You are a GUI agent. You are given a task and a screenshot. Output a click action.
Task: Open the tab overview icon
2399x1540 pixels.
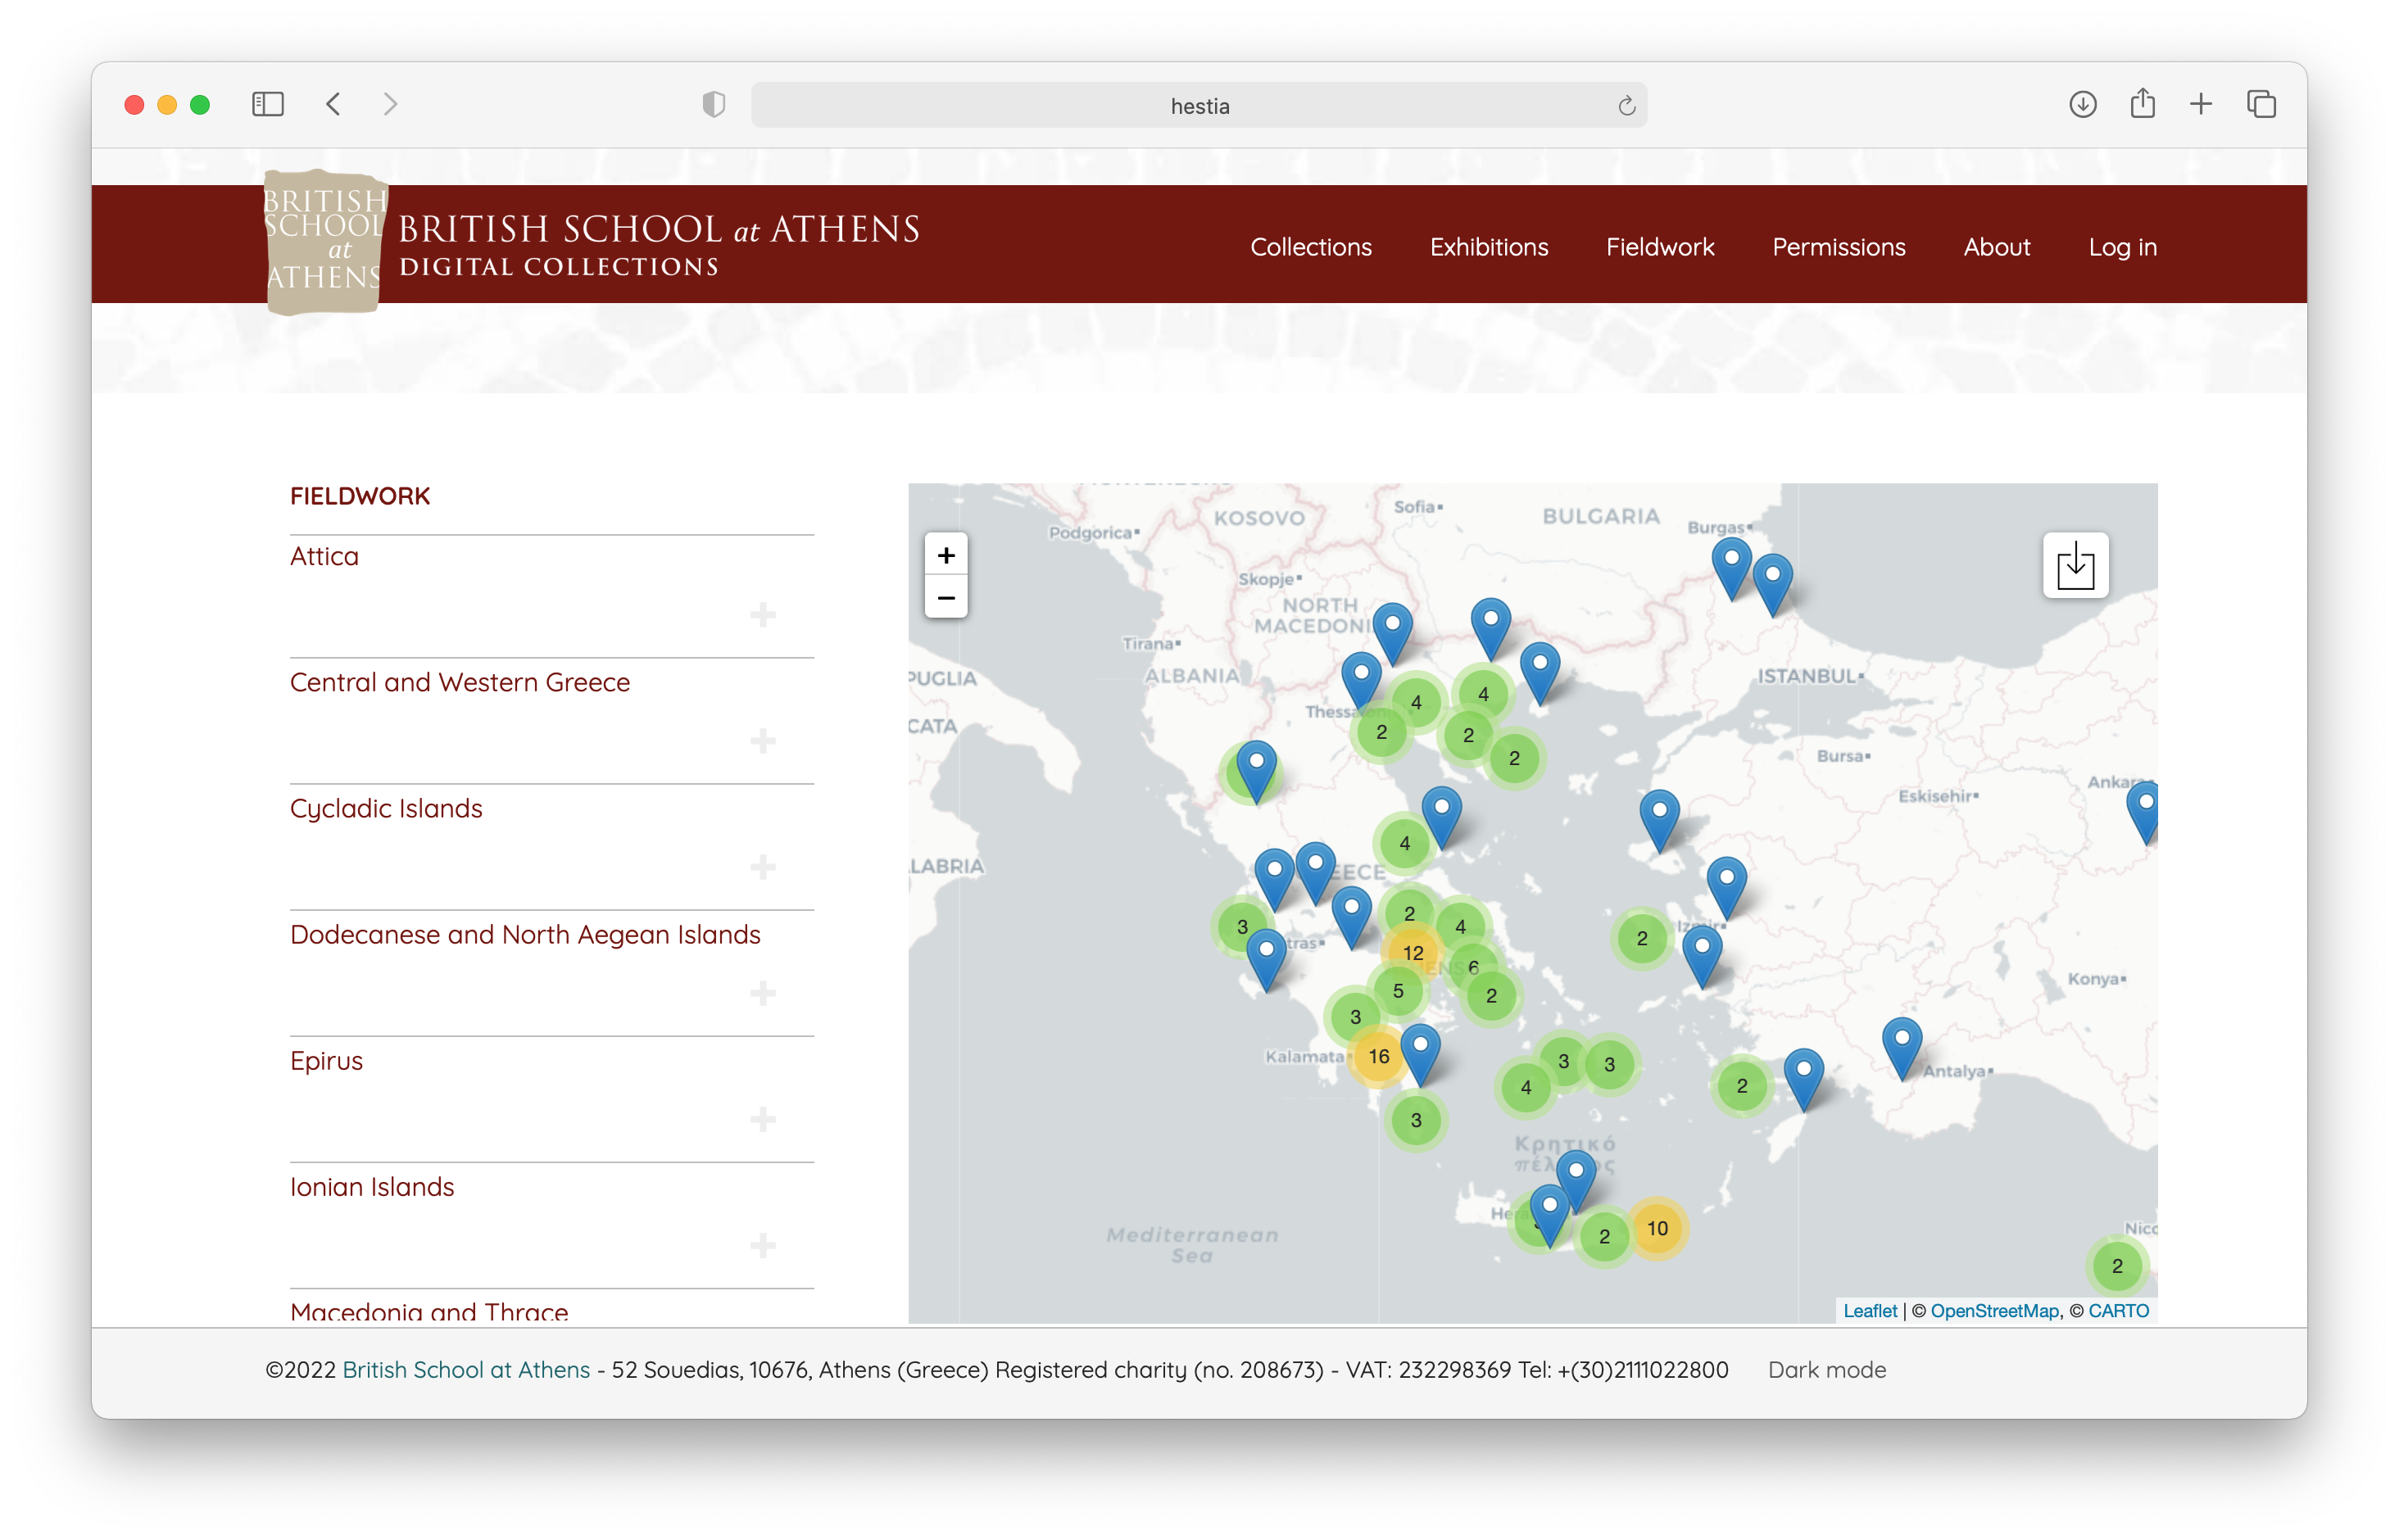pos(2261,104)
